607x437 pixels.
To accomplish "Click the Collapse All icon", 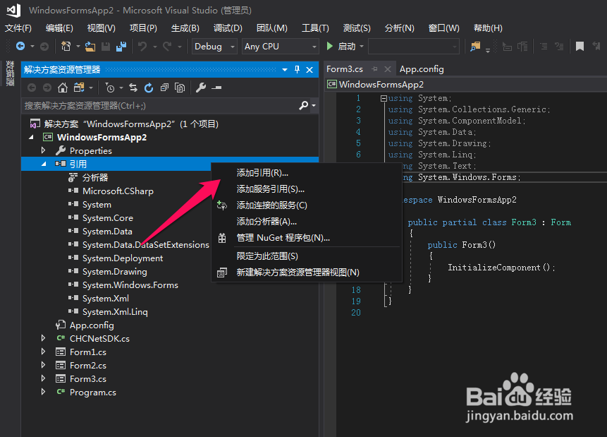I will click(164, 88).
